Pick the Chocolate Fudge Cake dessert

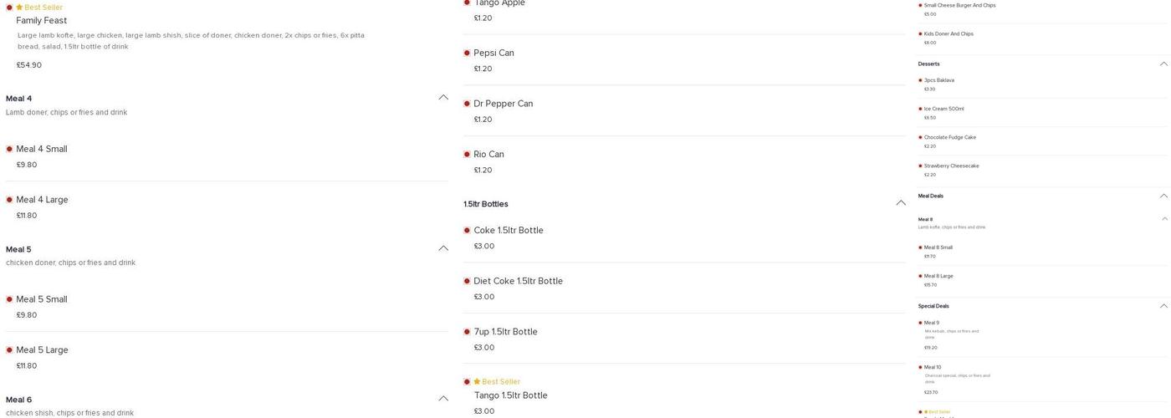point(949,137)
